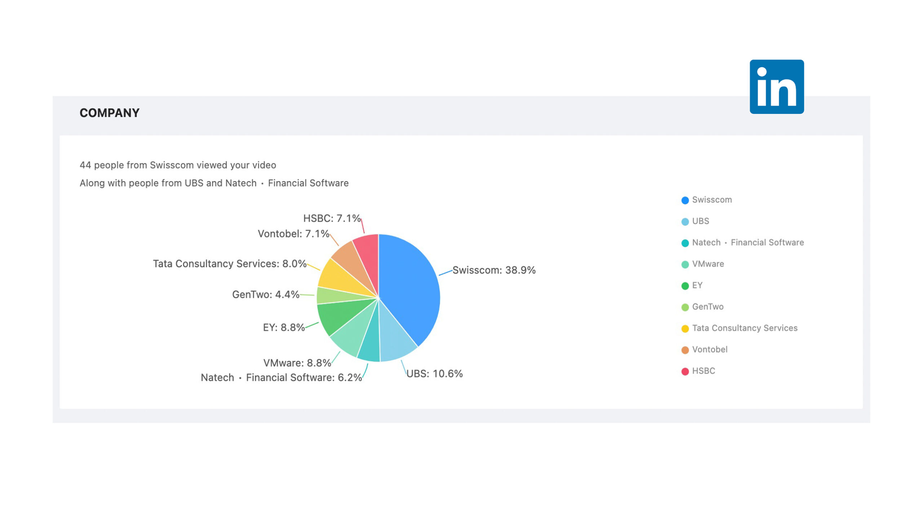The width and height of the screenshot is (923, 519).
Task: Click the 'UBS: 10.6%' chart label
Action: click(434, 374)
